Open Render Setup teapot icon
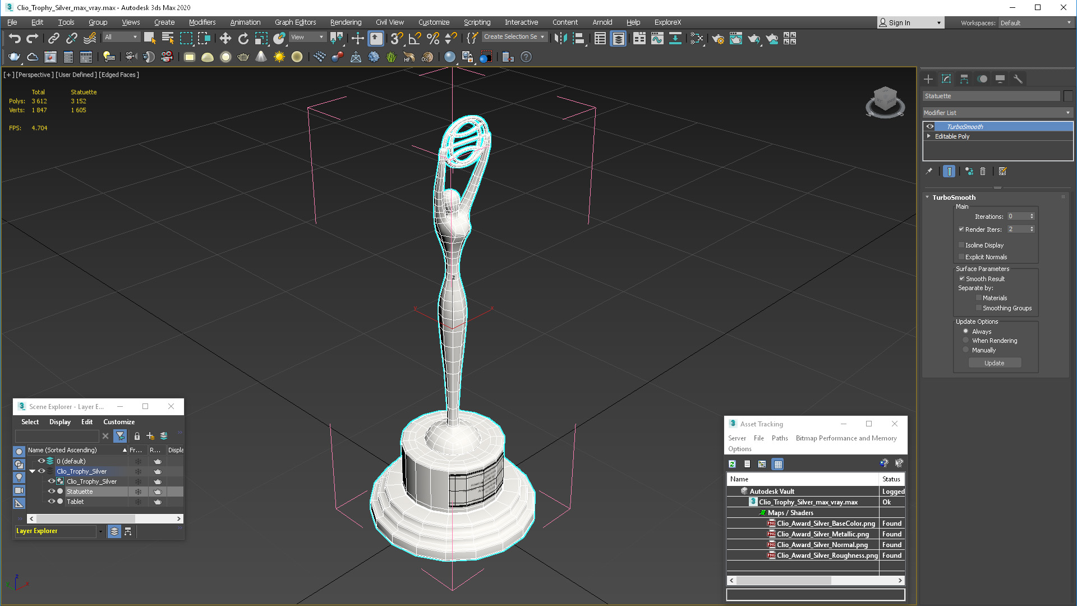This screenshot has width=1077, height=606. coord(717,38)
